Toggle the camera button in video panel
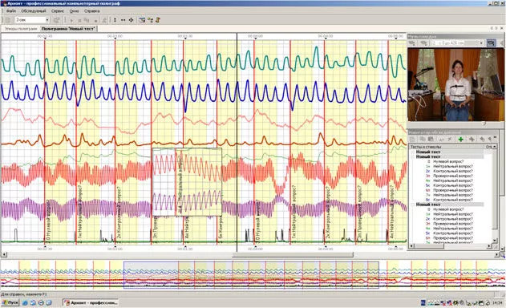The image size is (506, 308). (491, 43)
